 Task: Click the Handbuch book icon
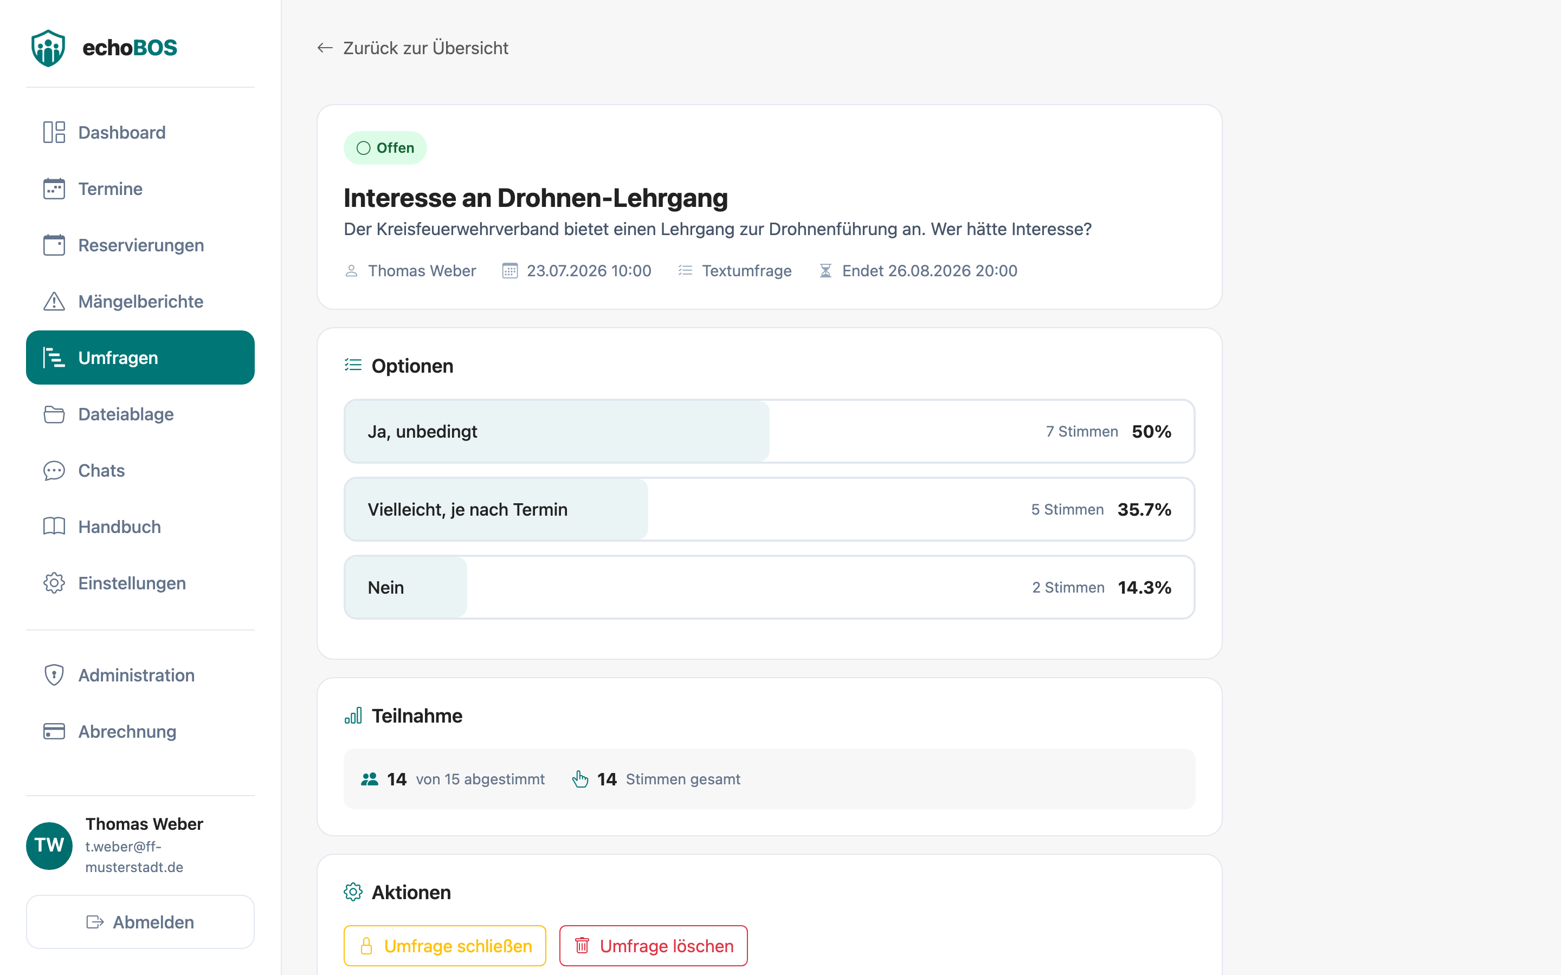(54, 527)
